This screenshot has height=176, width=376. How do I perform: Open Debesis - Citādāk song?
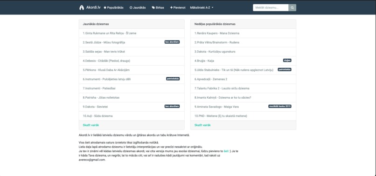(x=106, y=61)
